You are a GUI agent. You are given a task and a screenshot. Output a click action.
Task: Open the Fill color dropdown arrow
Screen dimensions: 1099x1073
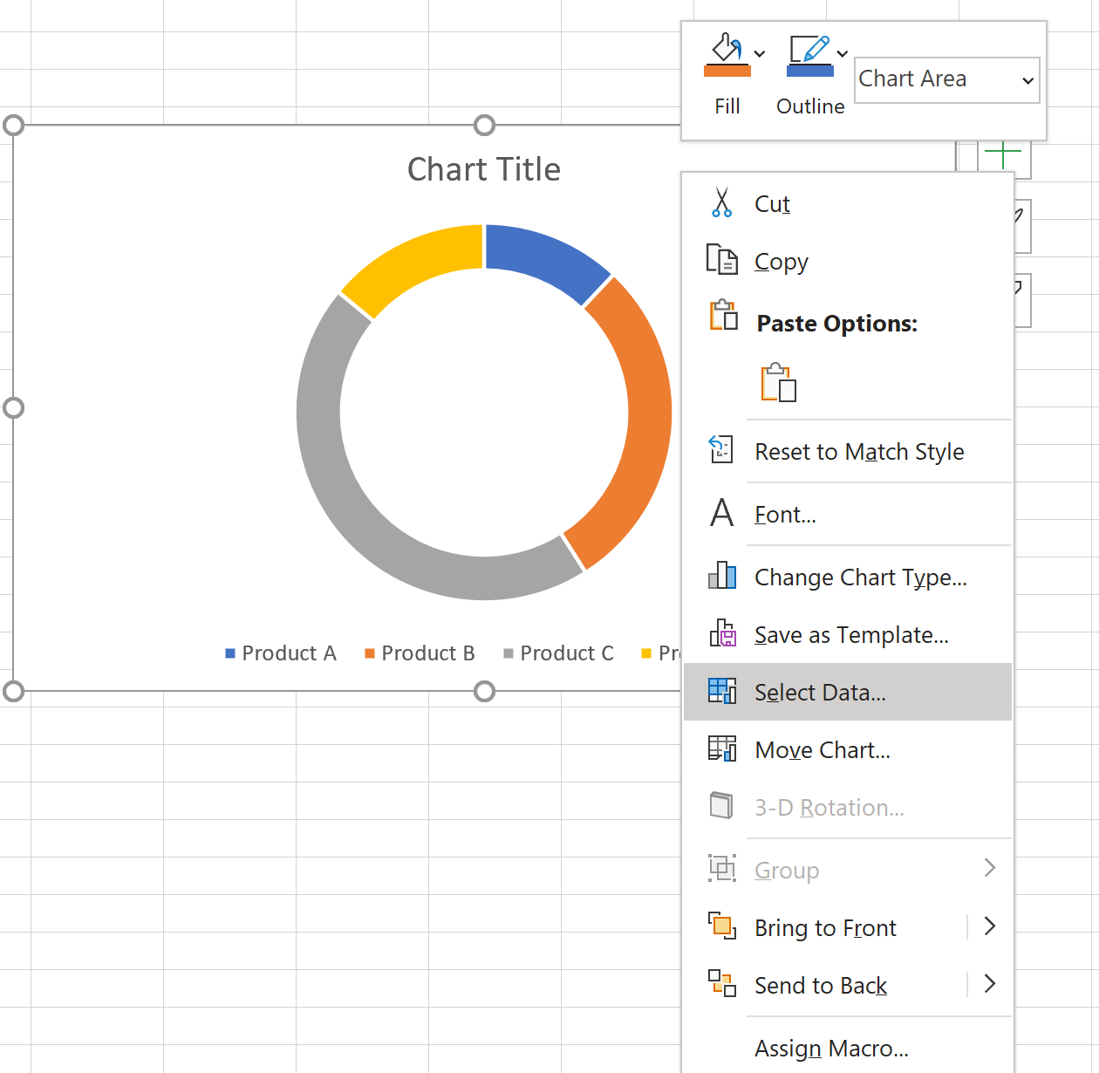(760, 54)
